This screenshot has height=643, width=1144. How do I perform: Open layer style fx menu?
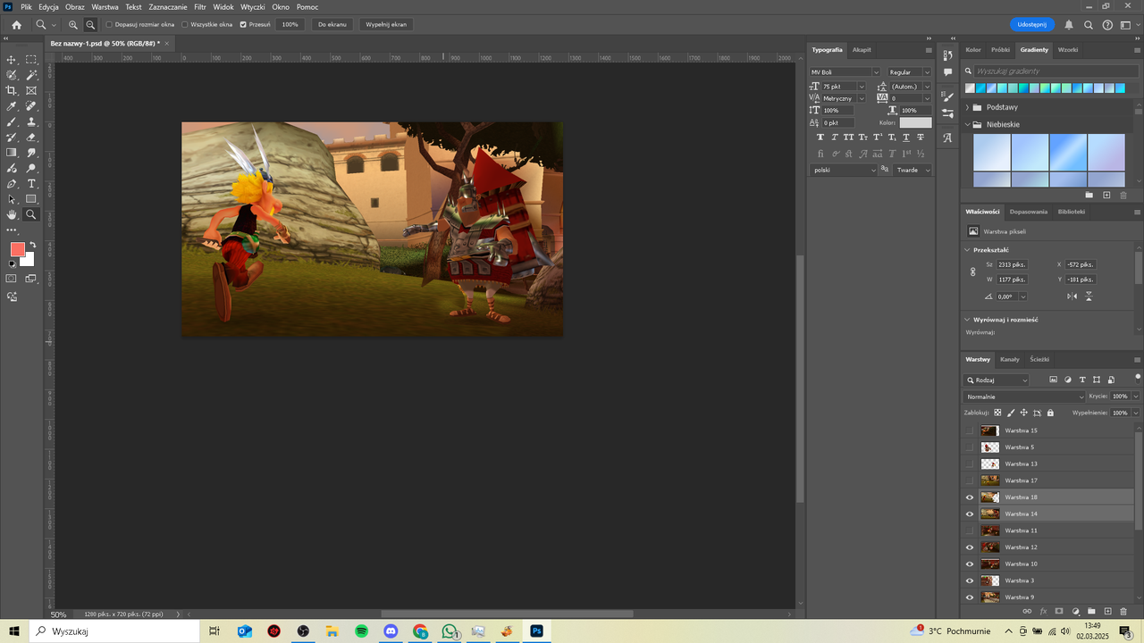tap(1043, 612)
